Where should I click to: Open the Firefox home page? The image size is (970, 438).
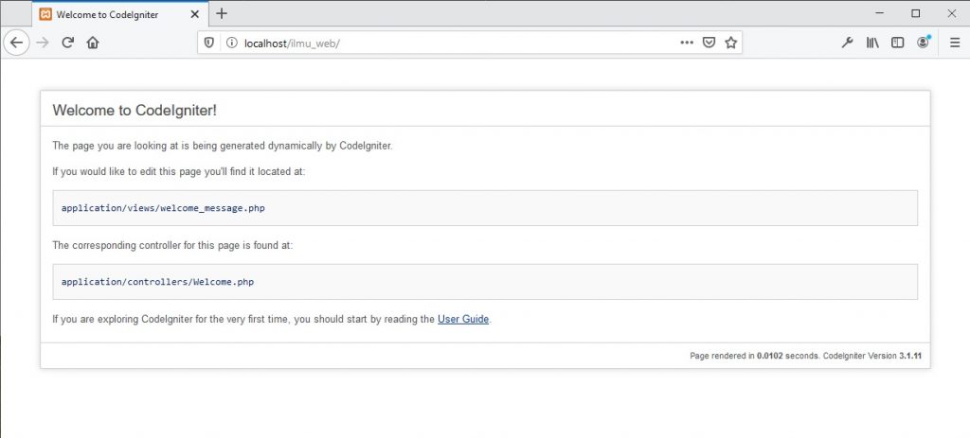tap(93, 43)
